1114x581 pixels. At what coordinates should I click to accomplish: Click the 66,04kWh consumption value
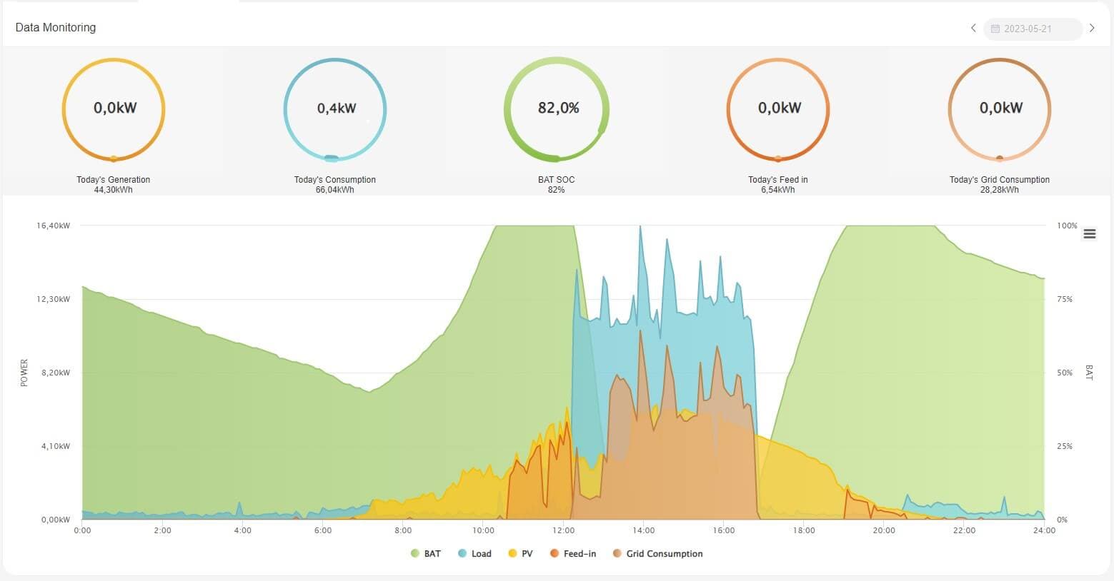[335, 190]
